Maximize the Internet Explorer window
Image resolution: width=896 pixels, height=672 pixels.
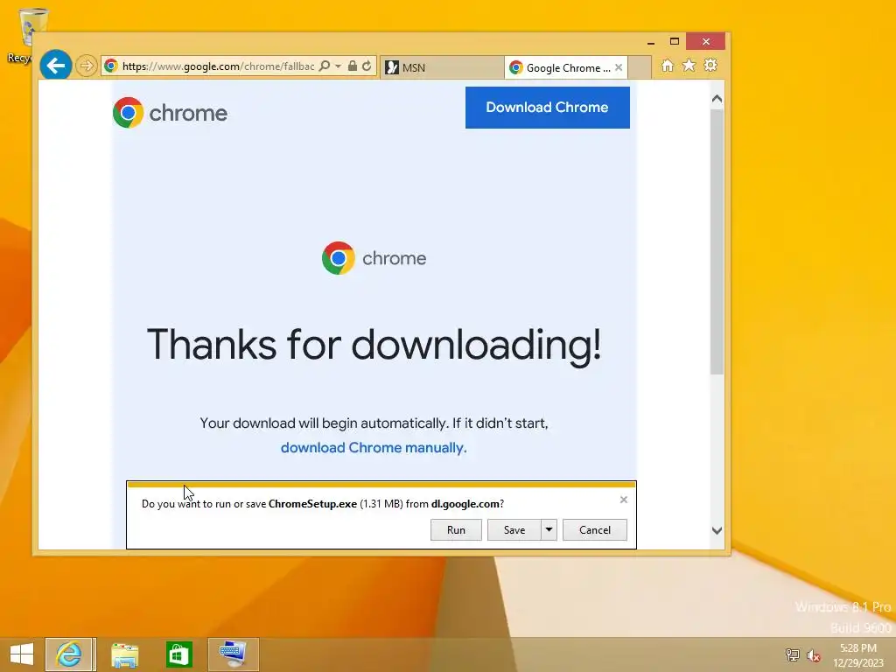pos(675,42)
